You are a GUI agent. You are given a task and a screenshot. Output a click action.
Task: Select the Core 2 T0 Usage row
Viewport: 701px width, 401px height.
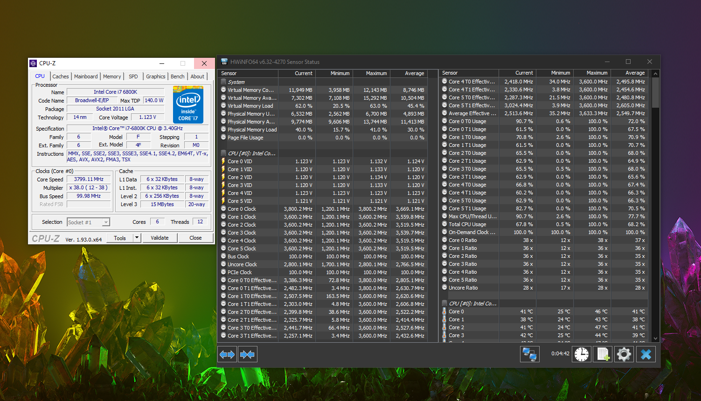pos(544,153)
